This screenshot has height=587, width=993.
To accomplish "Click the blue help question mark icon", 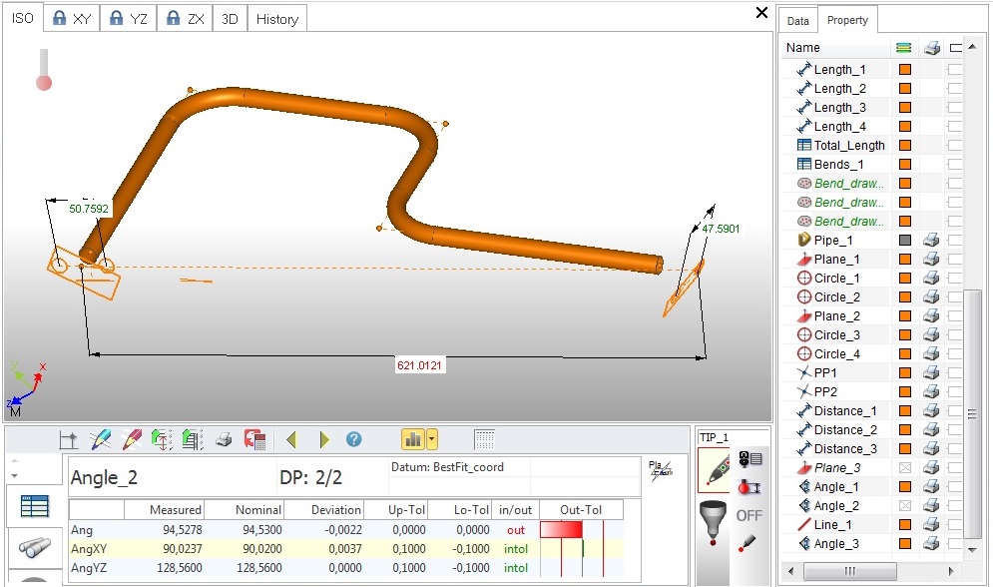I will [x=353, y=439].
